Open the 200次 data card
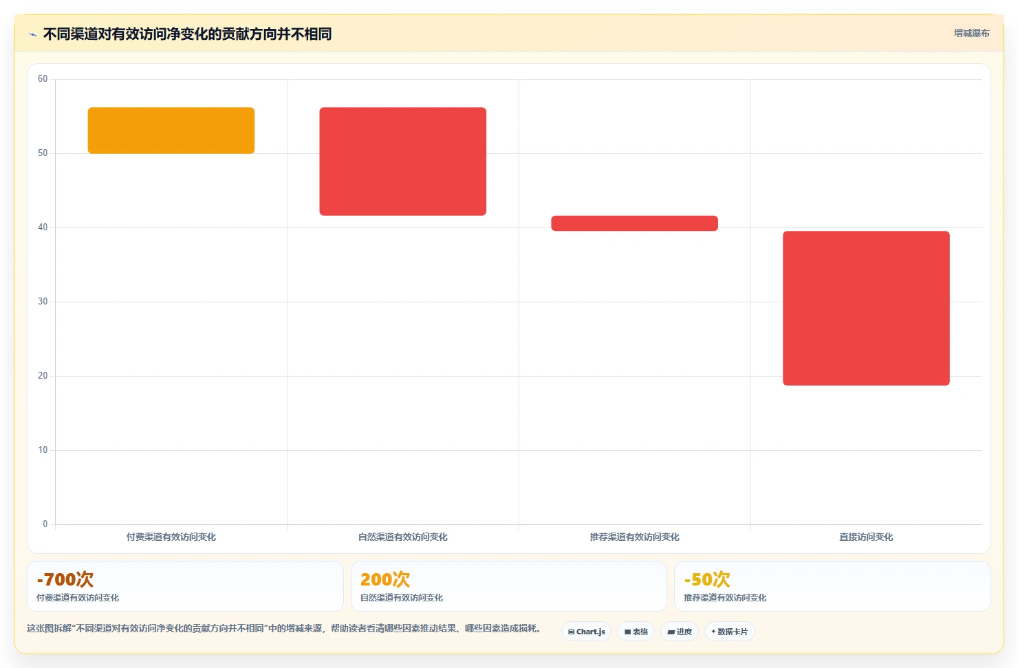The image size is (1018, 668). click(x=509, y=586)
